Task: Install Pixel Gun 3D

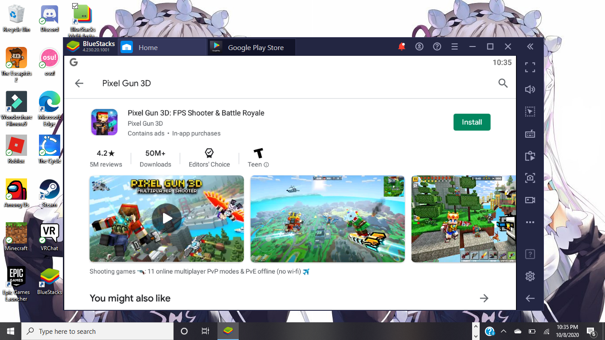Action: (x=472, y=122)
